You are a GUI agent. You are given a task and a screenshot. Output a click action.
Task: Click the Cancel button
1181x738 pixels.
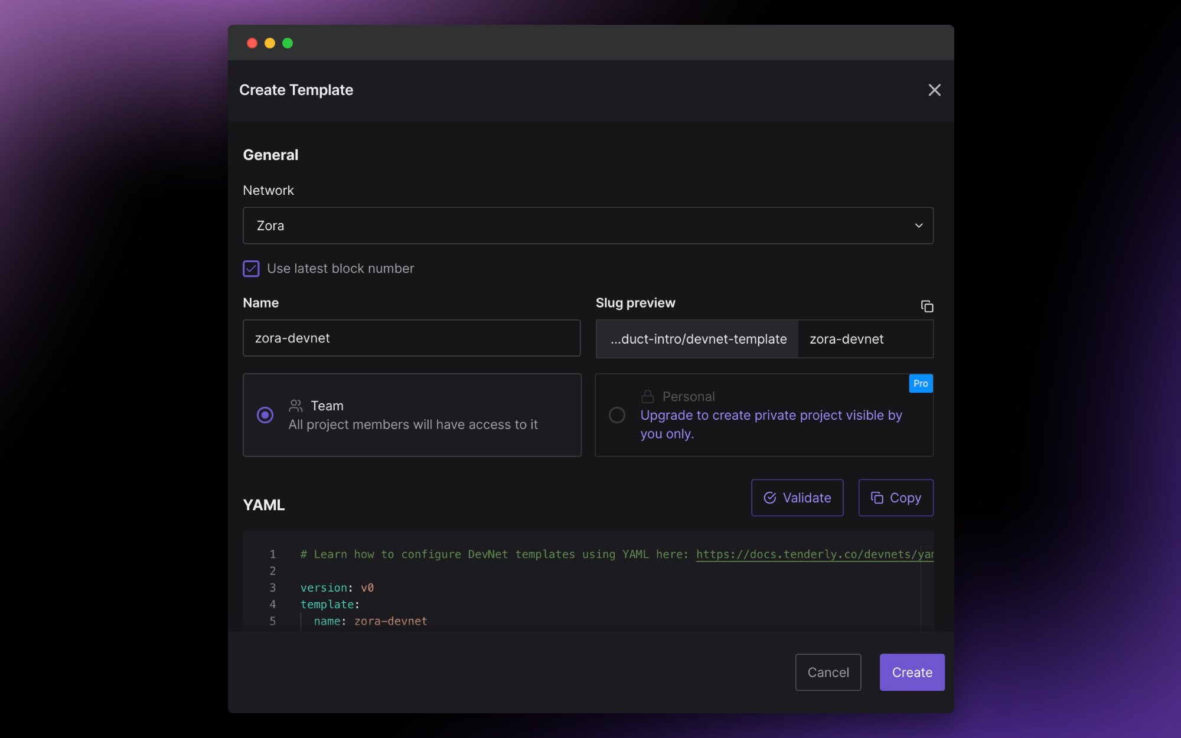click(x=828, y=672)
